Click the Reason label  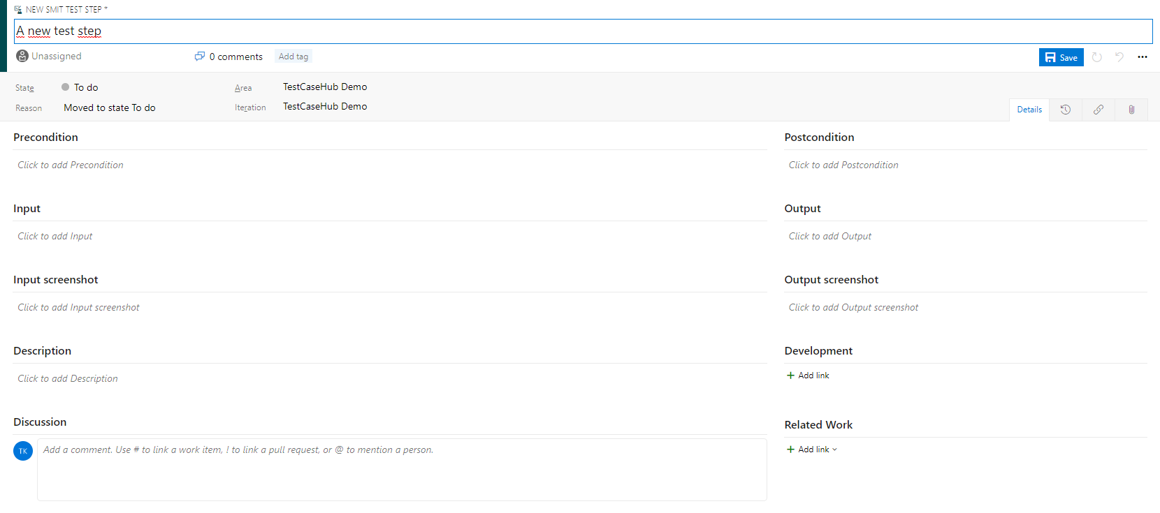[29, 108]
